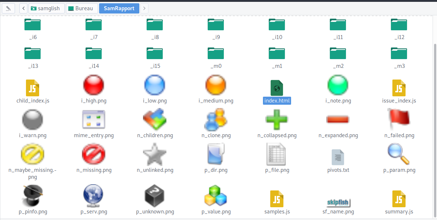The width and height of the screenshot is (437, 220).
Task: Navigate to Bureau in the path bar
Action: coord(82,8)
